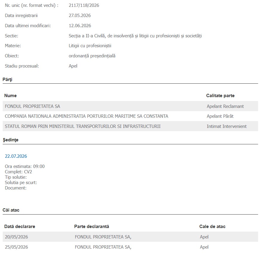Select the STATUL ROMAN PRIN MINISTERUL TRANSPORTURILOR row

pos(130,126)
